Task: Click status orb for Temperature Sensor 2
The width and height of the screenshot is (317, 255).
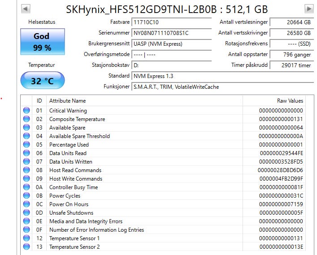Action: coord(26,246)
